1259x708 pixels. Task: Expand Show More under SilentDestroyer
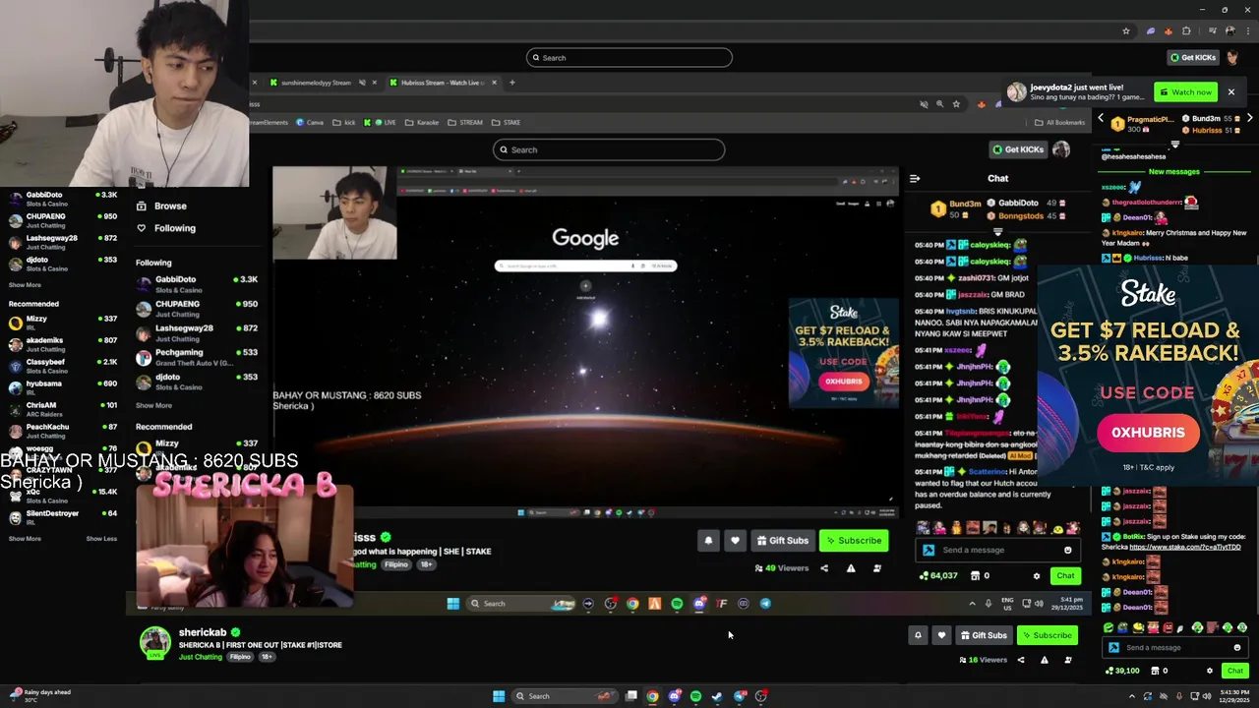[25, 539]
